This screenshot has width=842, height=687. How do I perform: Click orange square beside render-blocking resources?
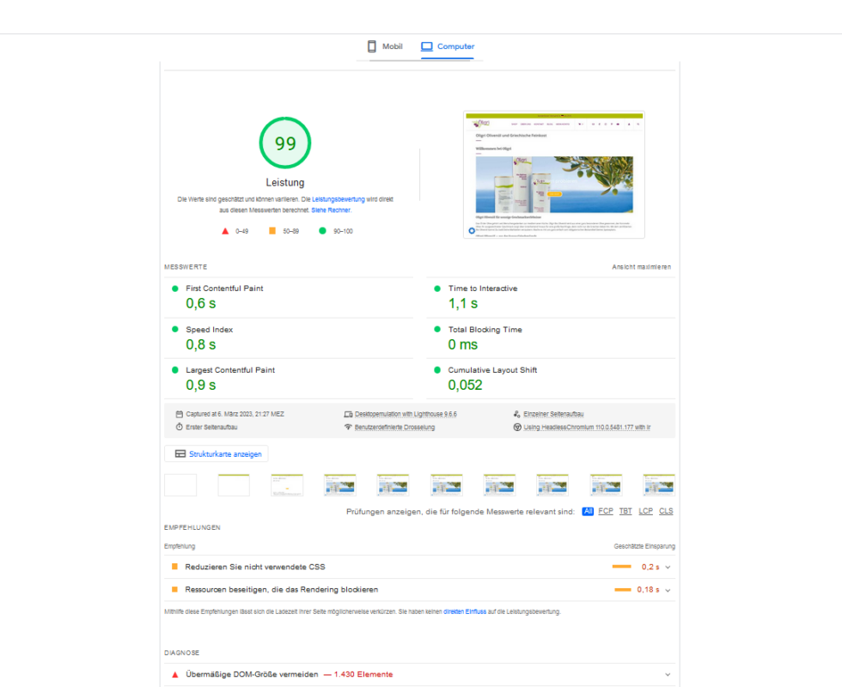(174, 590)
